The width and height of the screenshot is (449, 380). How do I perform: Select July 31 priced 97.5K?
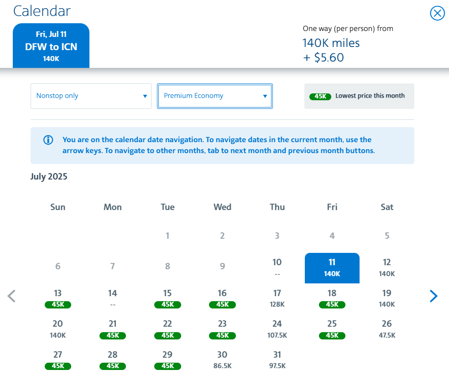pos(277,360)
